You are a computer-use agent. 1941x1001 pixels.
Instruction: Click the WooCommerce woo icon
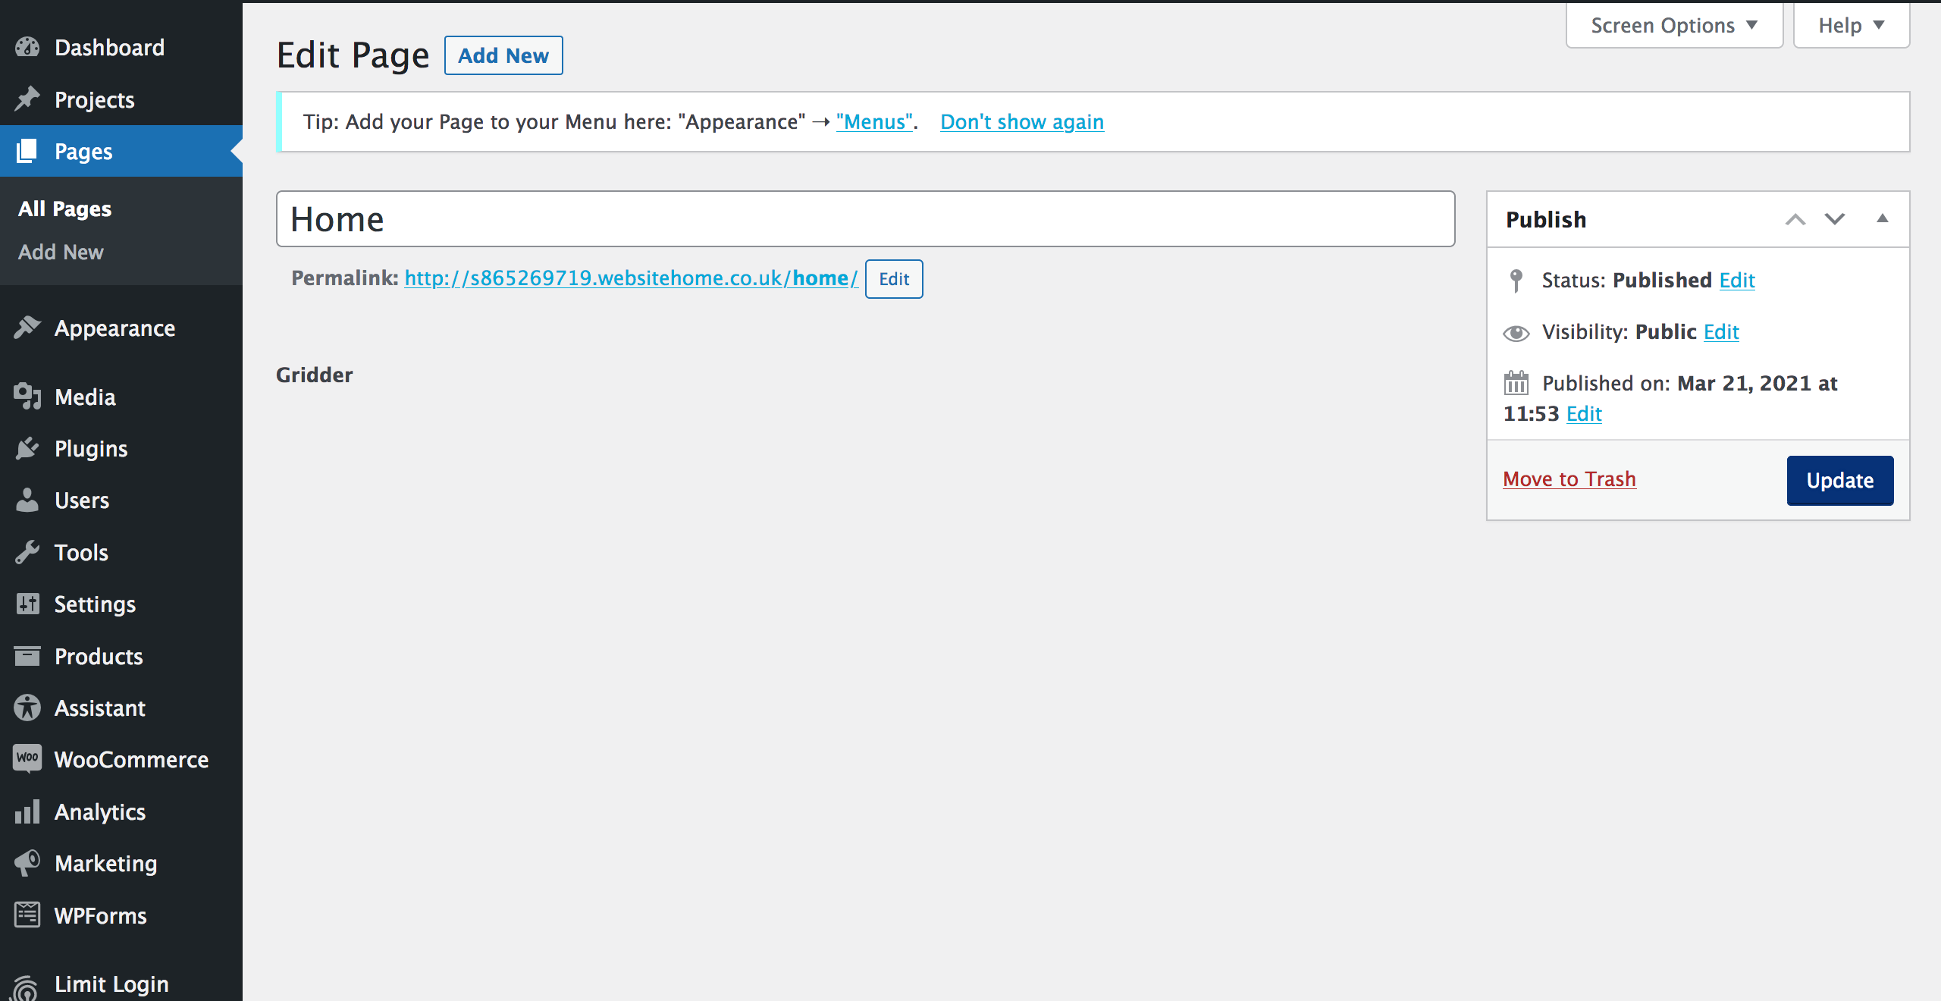pyautogui.click(x=27, y=758)
